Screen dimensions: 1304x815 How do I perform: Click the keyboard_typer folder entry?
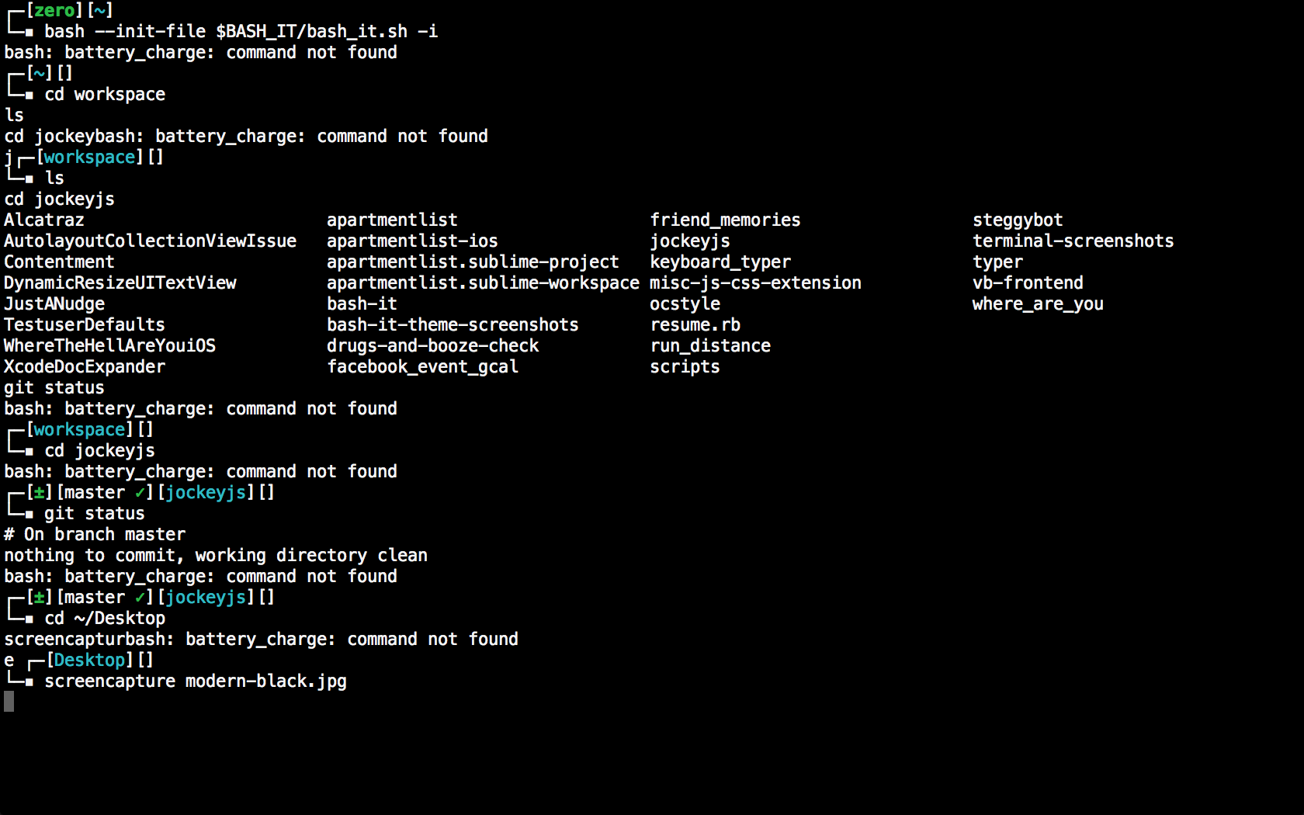(x=720, y=262)
